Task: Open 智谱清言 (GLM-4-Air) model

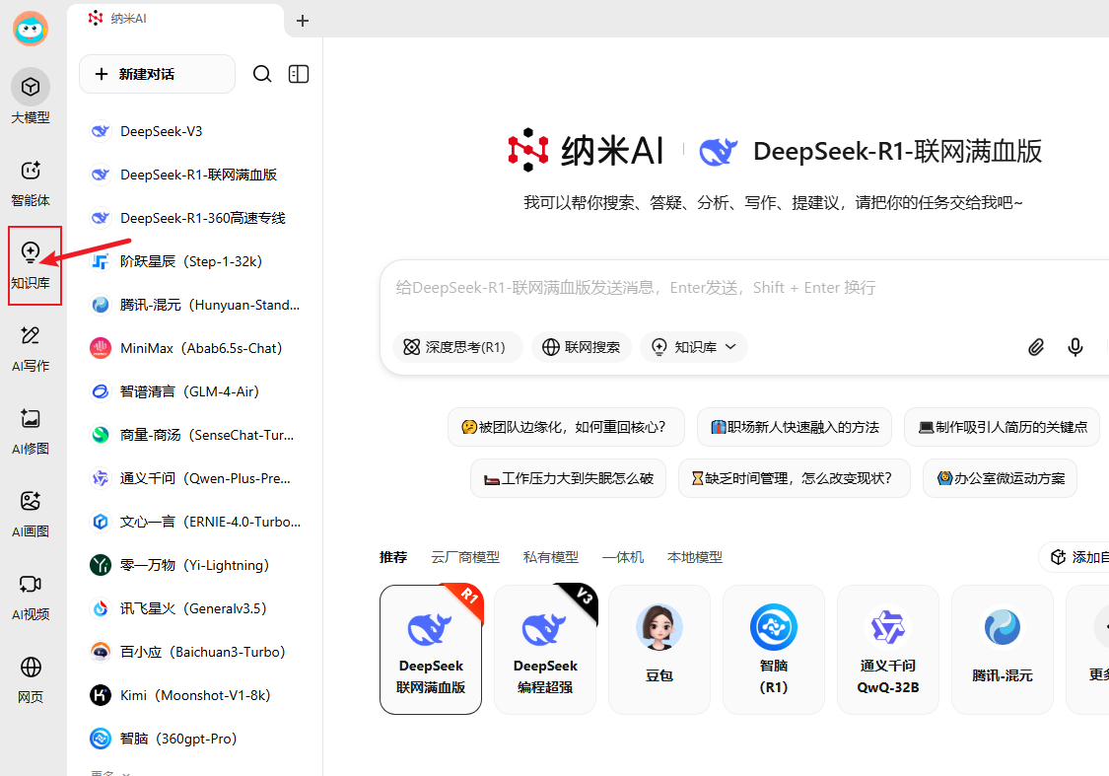Action: [196, 391]
